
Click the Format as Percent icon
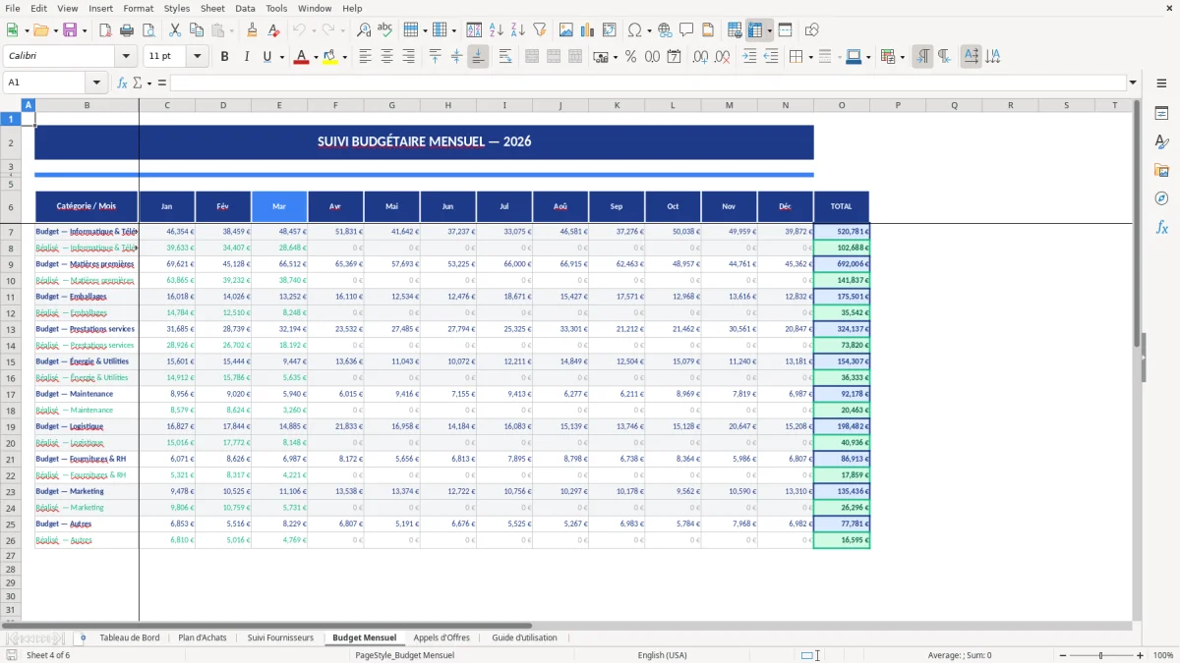click(630, 57)
